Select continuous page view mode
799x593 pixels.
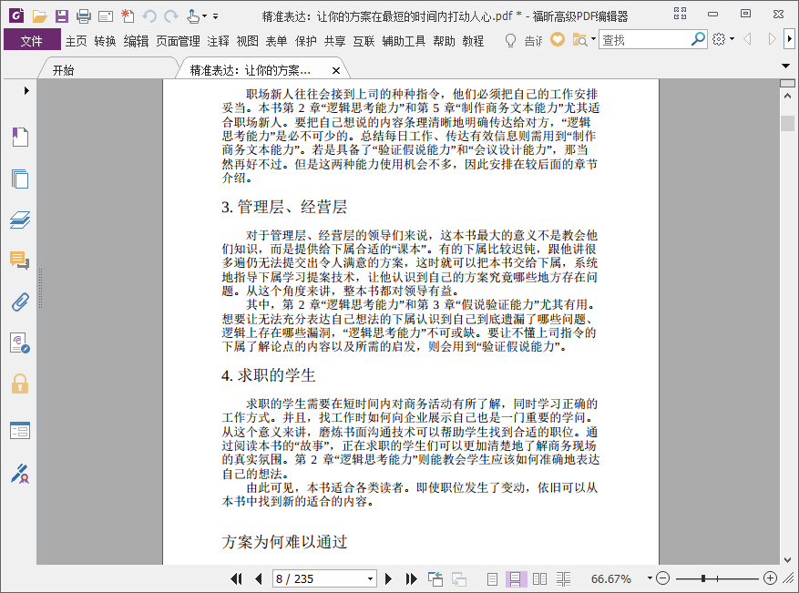[515, 579]
